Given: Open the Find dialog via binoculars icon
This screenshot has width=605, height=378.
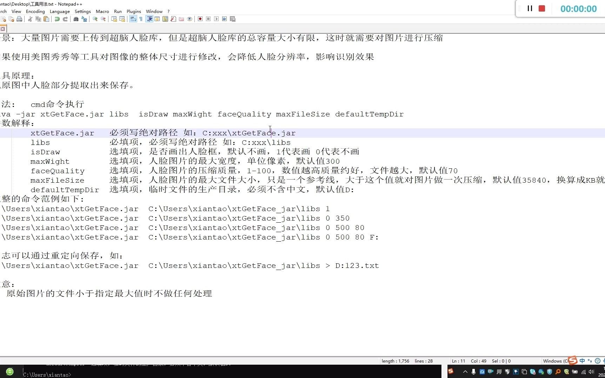Looking at the screenshot, I should (75, 19).
